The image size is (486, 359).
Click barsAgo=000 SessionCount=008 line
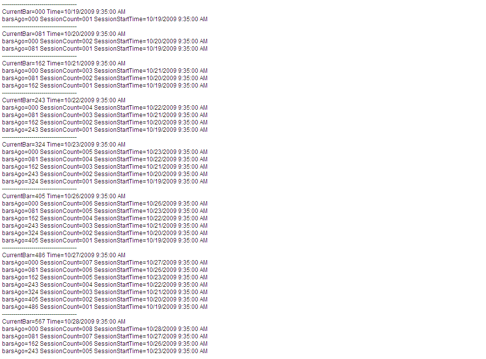point(105,329)
